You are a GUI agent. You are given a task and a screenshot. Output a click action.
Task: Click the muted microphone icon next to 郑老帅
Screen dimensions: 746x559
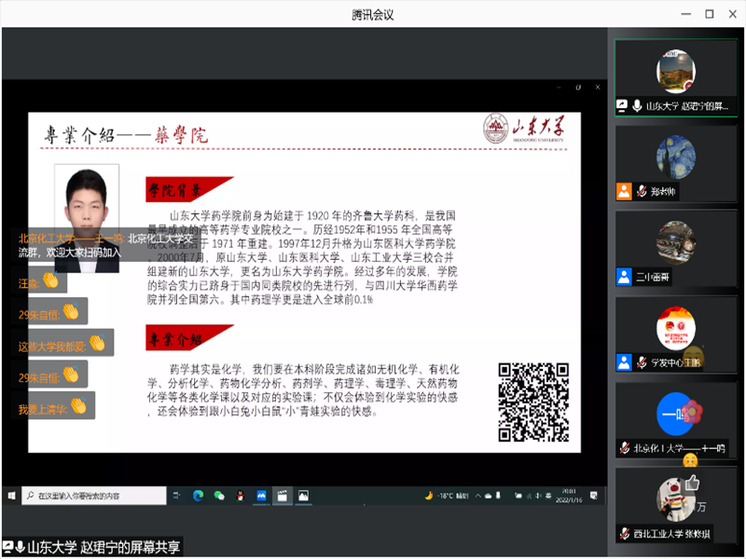point(642,192)
